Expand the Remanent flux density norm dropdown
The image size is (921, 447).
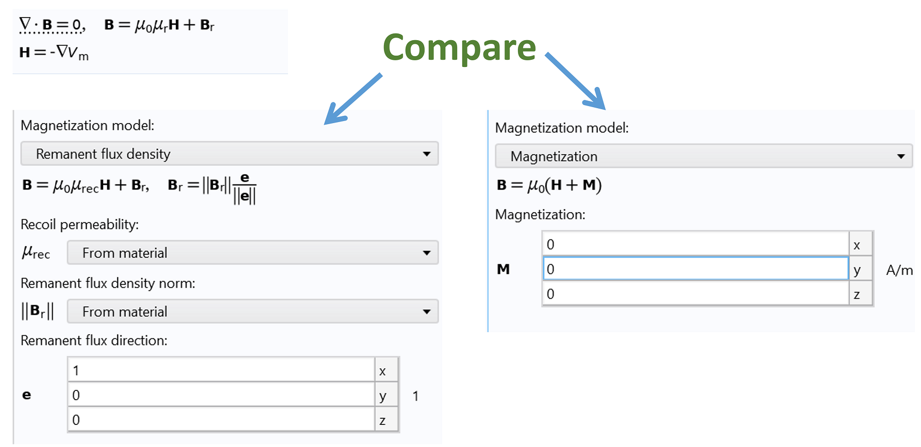coord(253,312)
